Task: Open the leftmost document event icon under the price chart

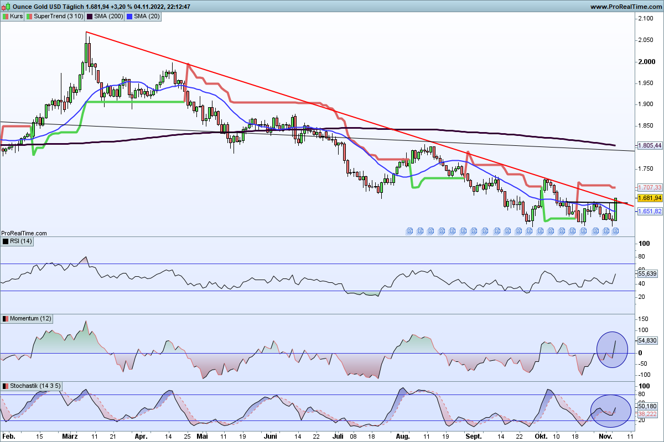Action: [x=410, y=231]
